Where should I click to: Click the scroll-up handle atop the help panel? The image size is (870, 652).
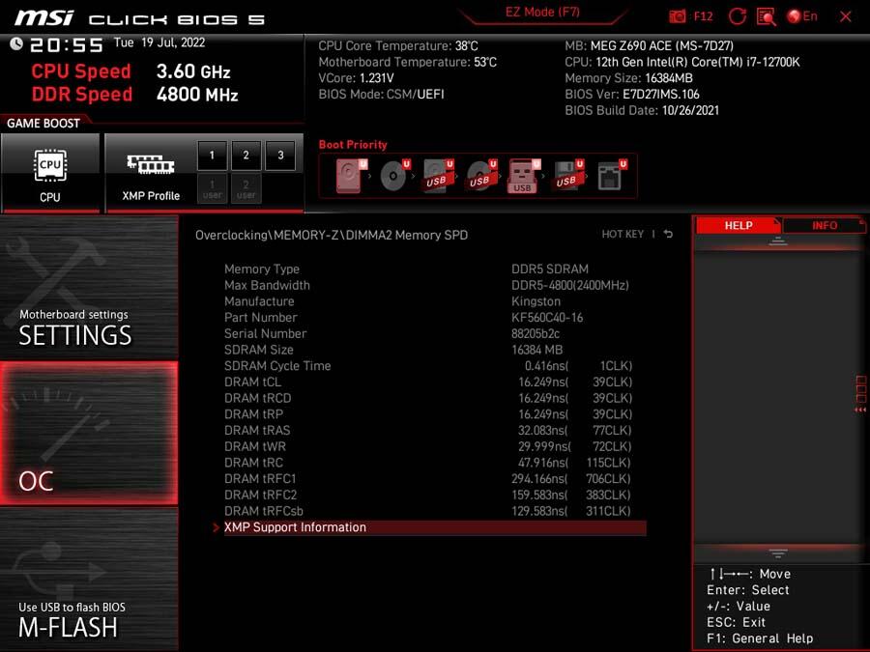click(x=778, y=241)
